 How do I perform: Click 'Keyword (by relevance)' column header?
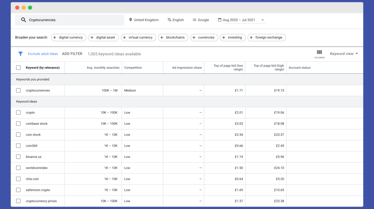point(43,68)
